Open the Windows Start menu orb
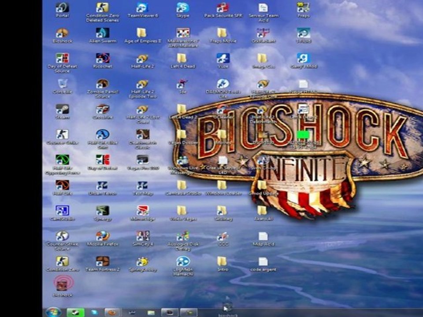 coord(53,312)
